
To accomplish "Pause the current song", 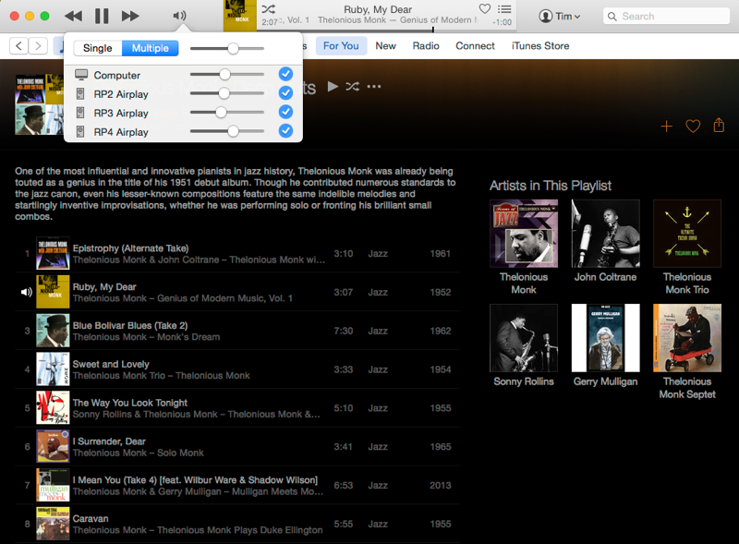I will [x=102, y=16].
